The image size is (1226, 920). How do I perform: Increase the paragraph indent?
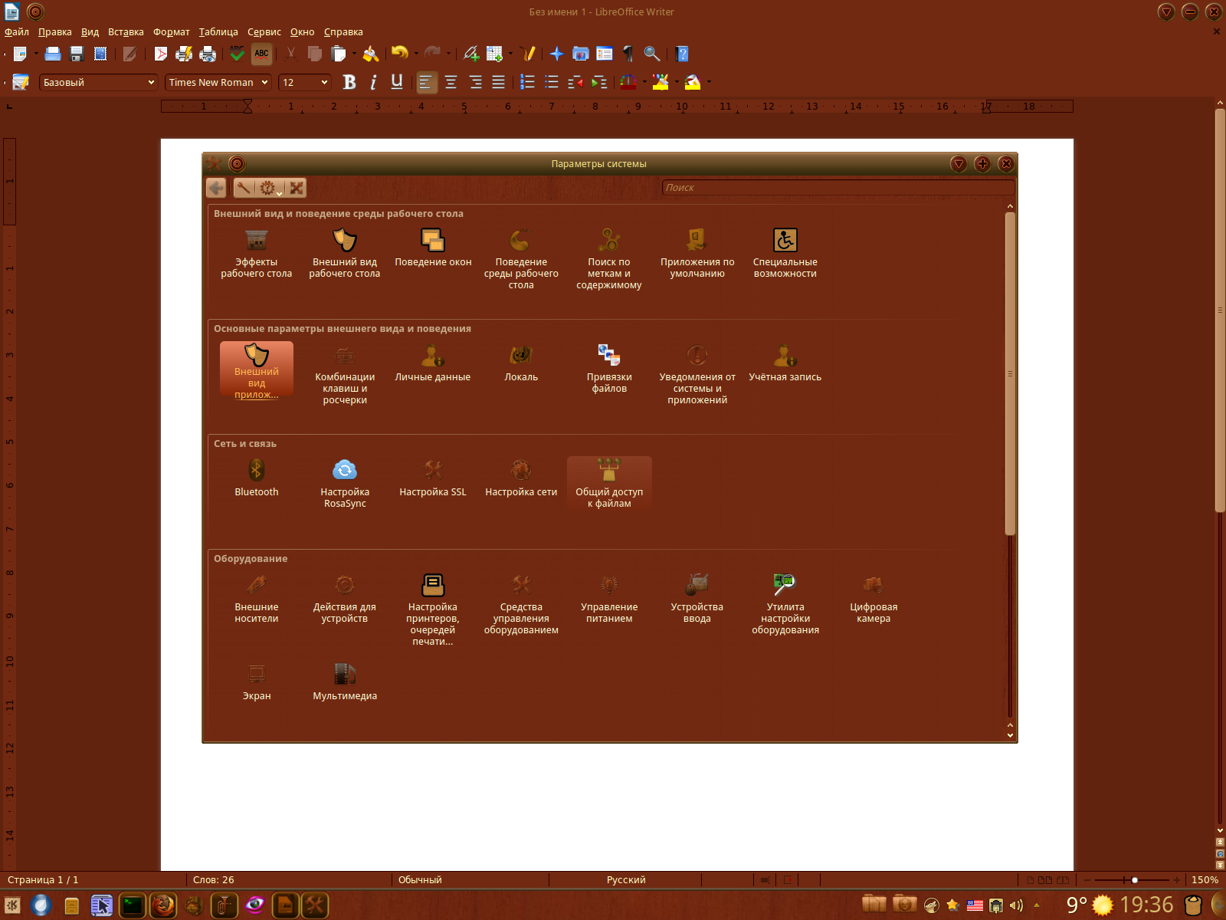point(599,82)
